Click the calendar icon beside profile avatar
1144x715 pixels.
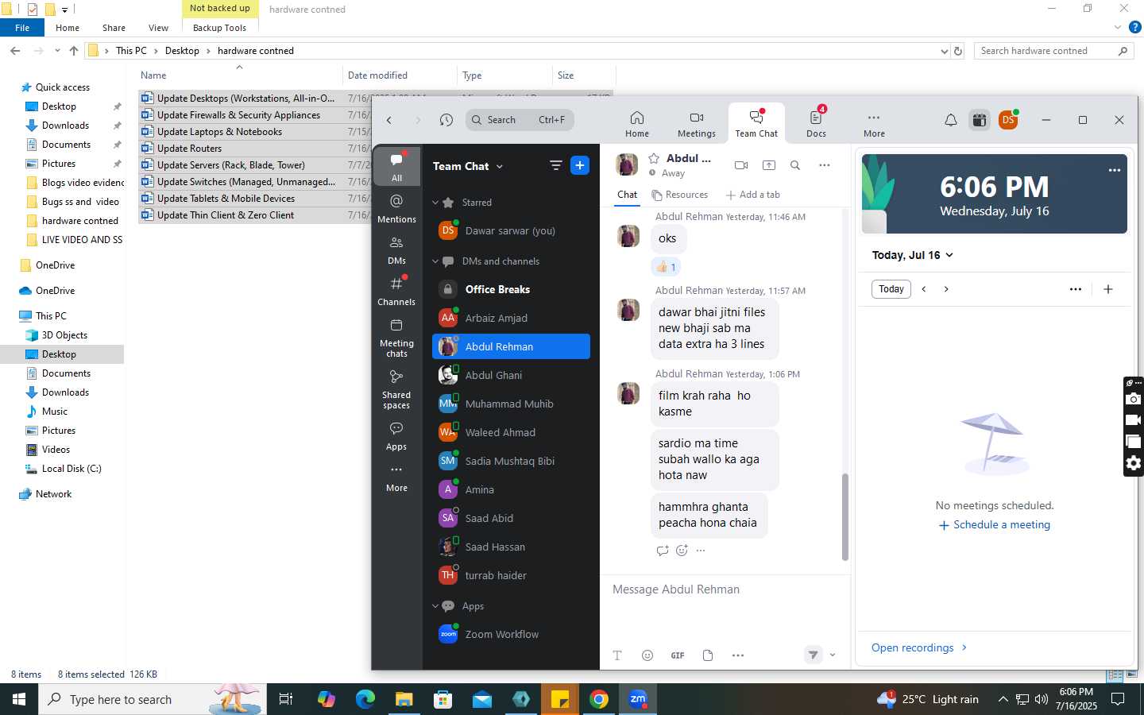980,120
